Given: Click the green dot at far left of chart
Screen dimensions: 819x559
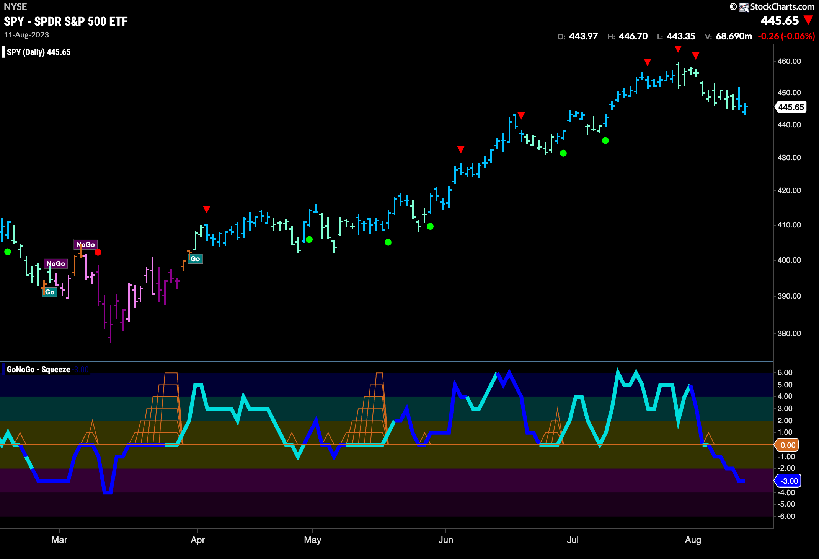Looking at the screenshot, I should click(8, 252).
